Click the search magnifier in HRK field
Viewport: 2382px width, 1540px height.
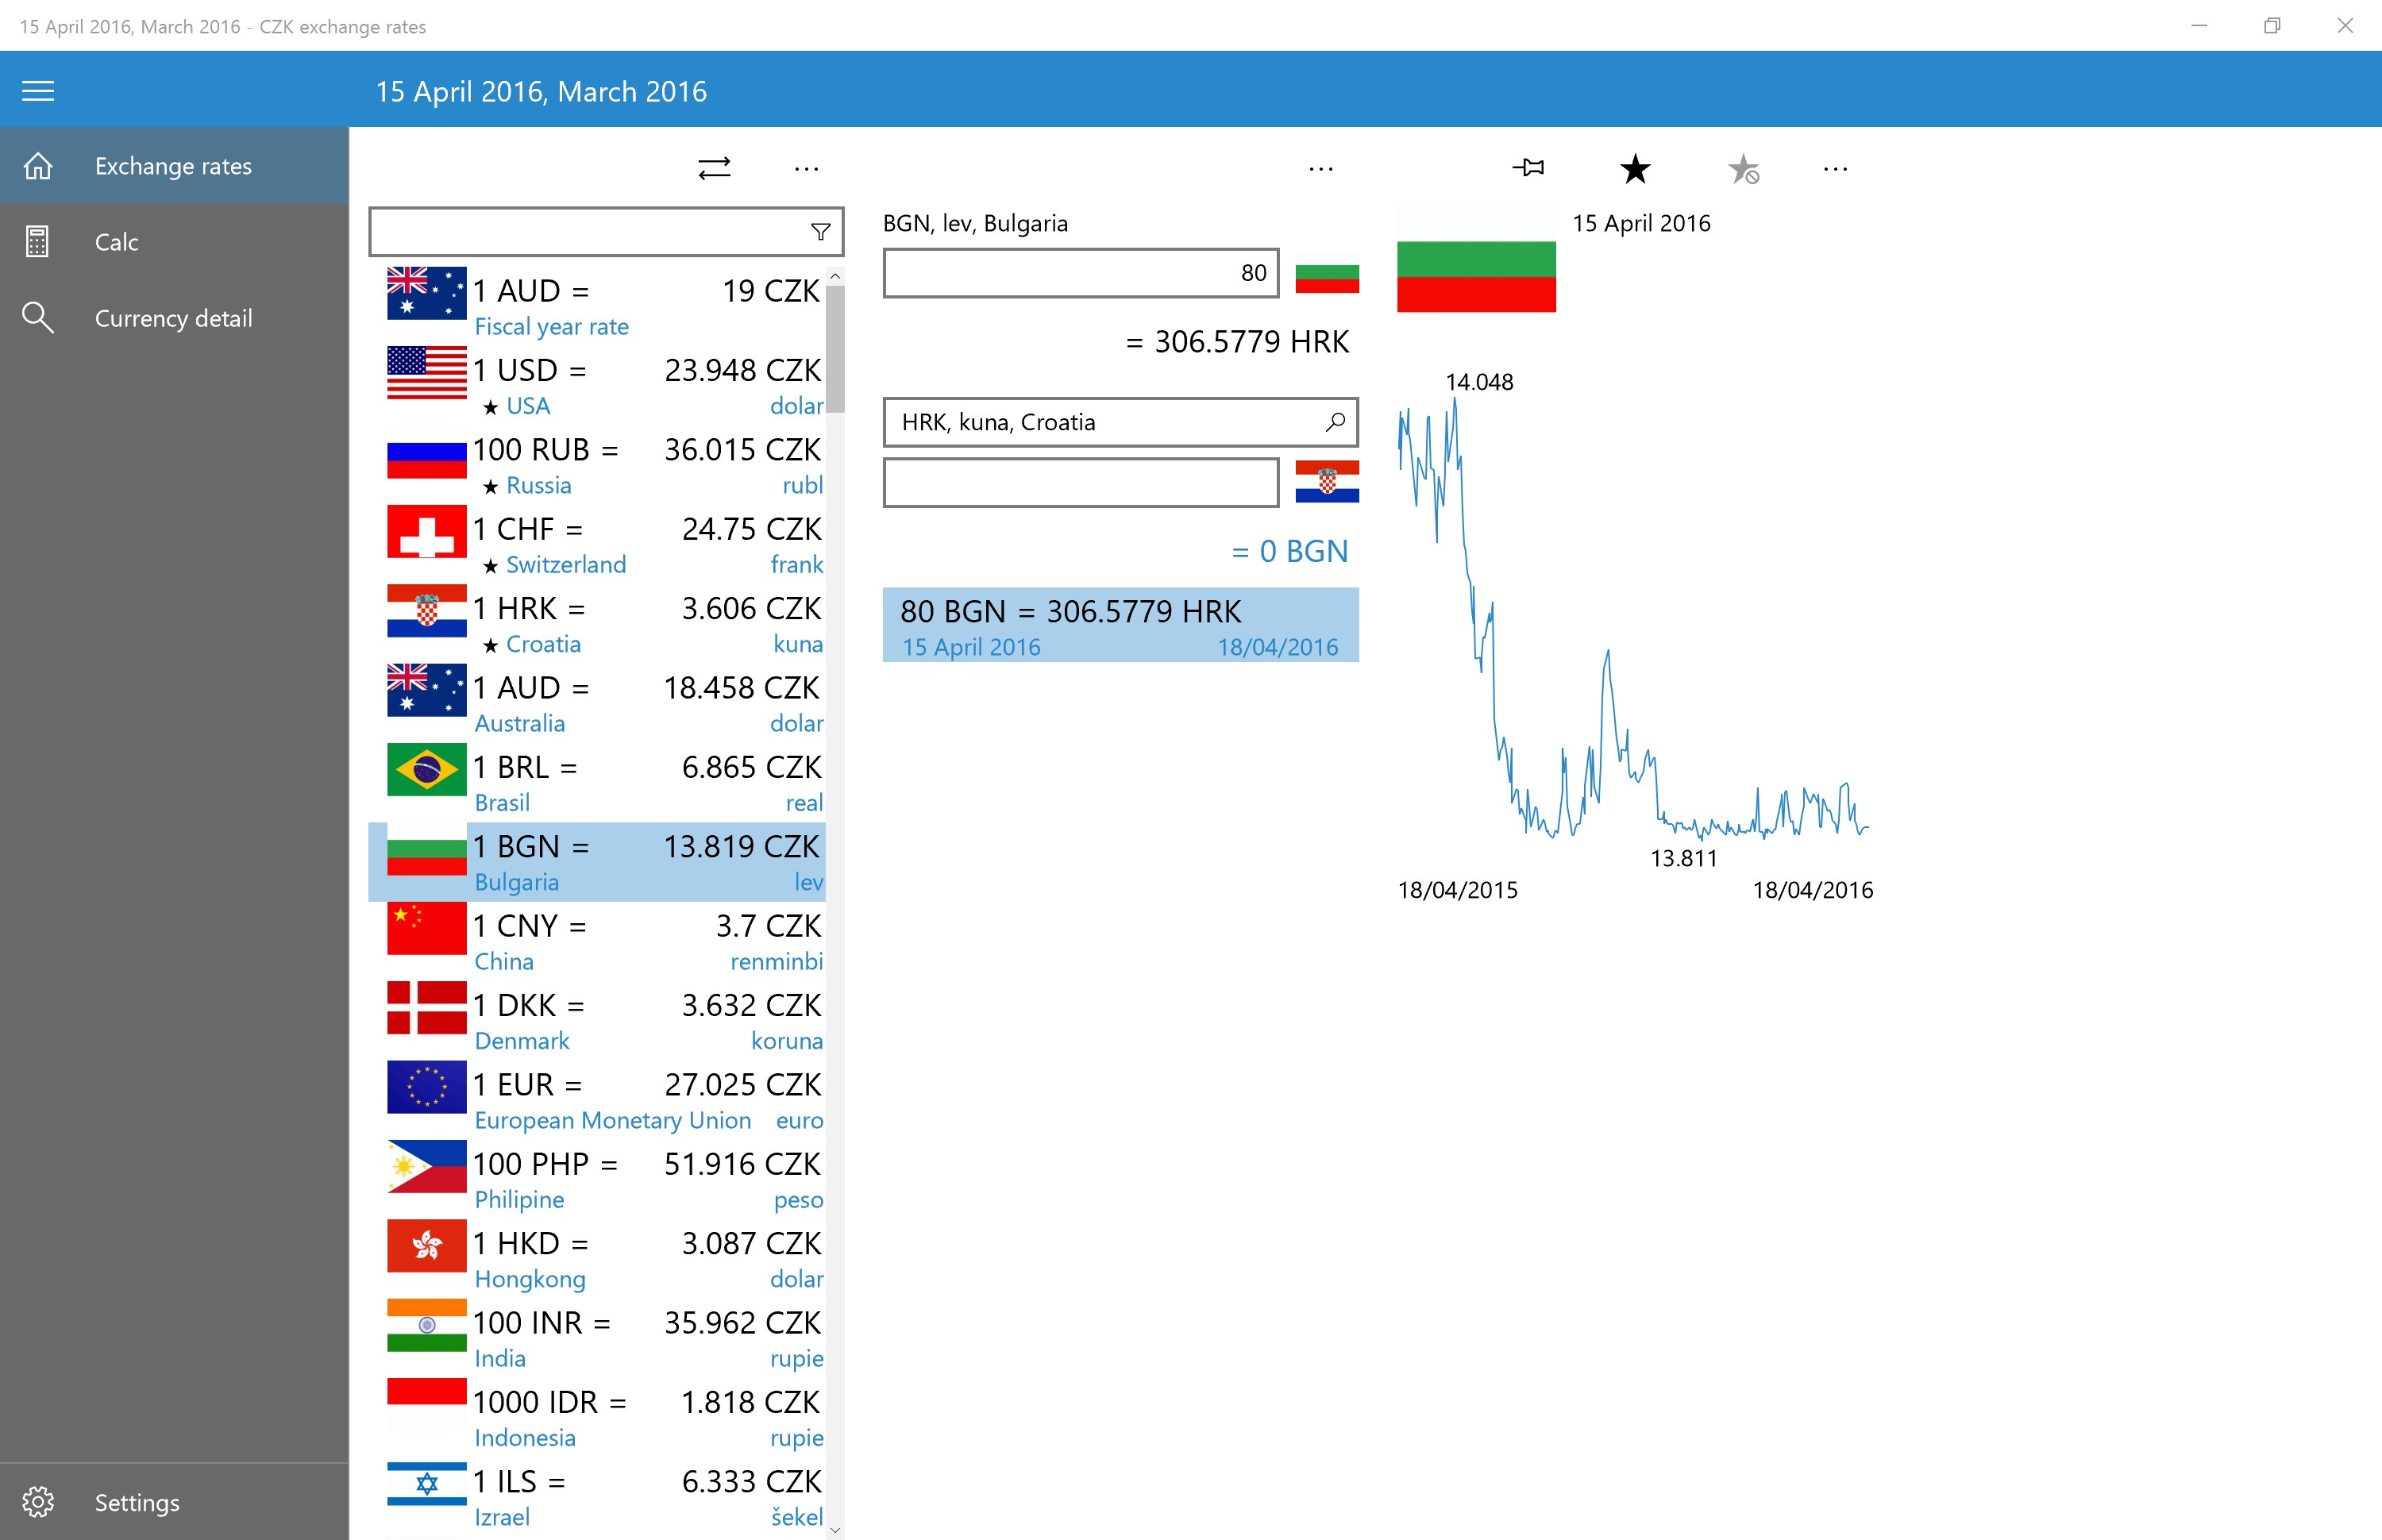click(x=1335, y=422)
